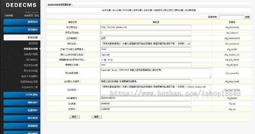Click the 退出 logout link
This screenshot has width=255, height=134.
pyautogui.click(x=37, y=16)
